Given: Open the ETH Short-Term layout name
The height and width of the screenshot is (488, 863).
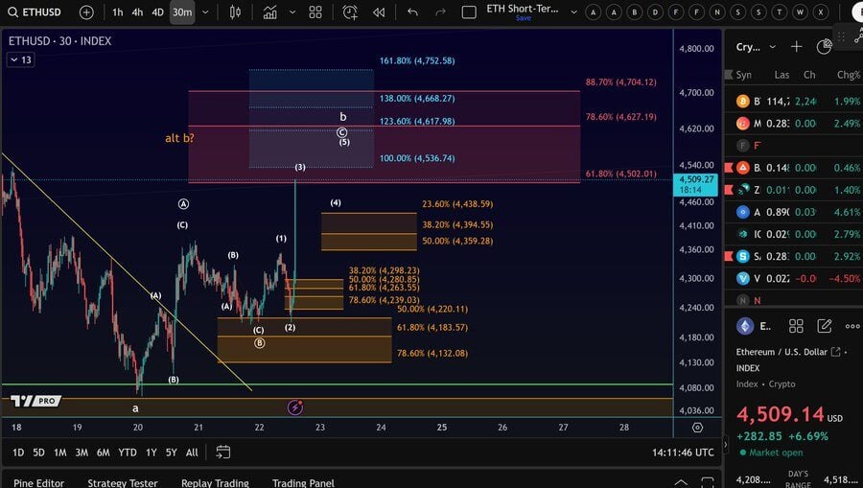Looking at the screenshot, I should (x=523, y=9).
